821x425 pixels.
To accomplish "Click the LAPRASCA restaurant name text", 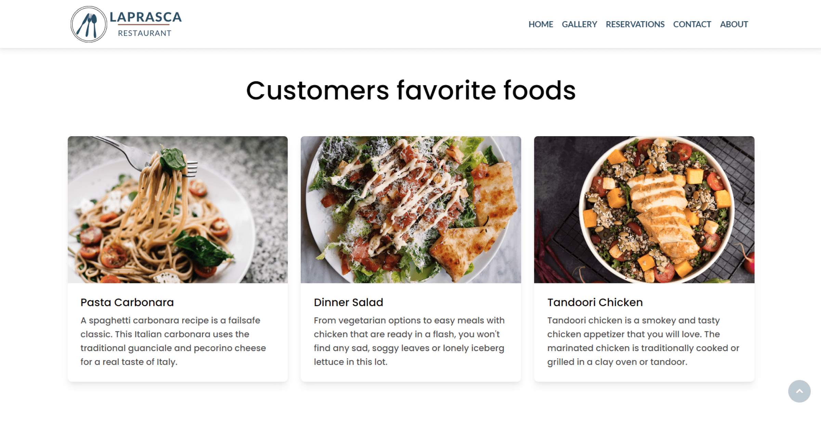I will (145, 17).
